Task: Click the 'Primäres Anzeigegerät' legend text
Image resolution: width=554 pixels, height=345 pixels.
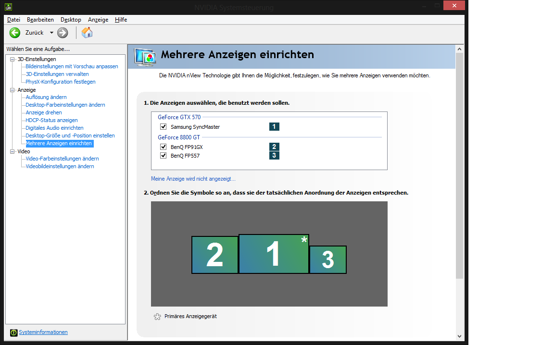Action: click(x=191, y=316)
